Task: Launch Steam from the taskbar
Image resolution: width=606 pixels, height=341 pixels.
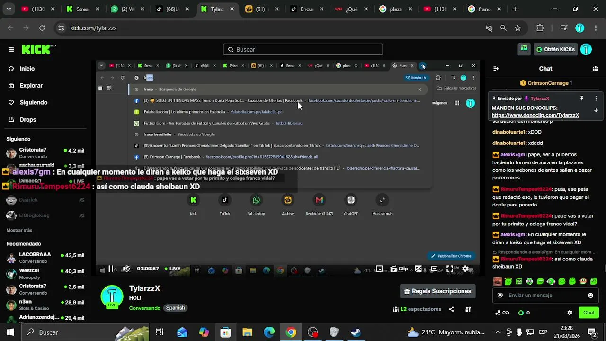Action: 356,332
